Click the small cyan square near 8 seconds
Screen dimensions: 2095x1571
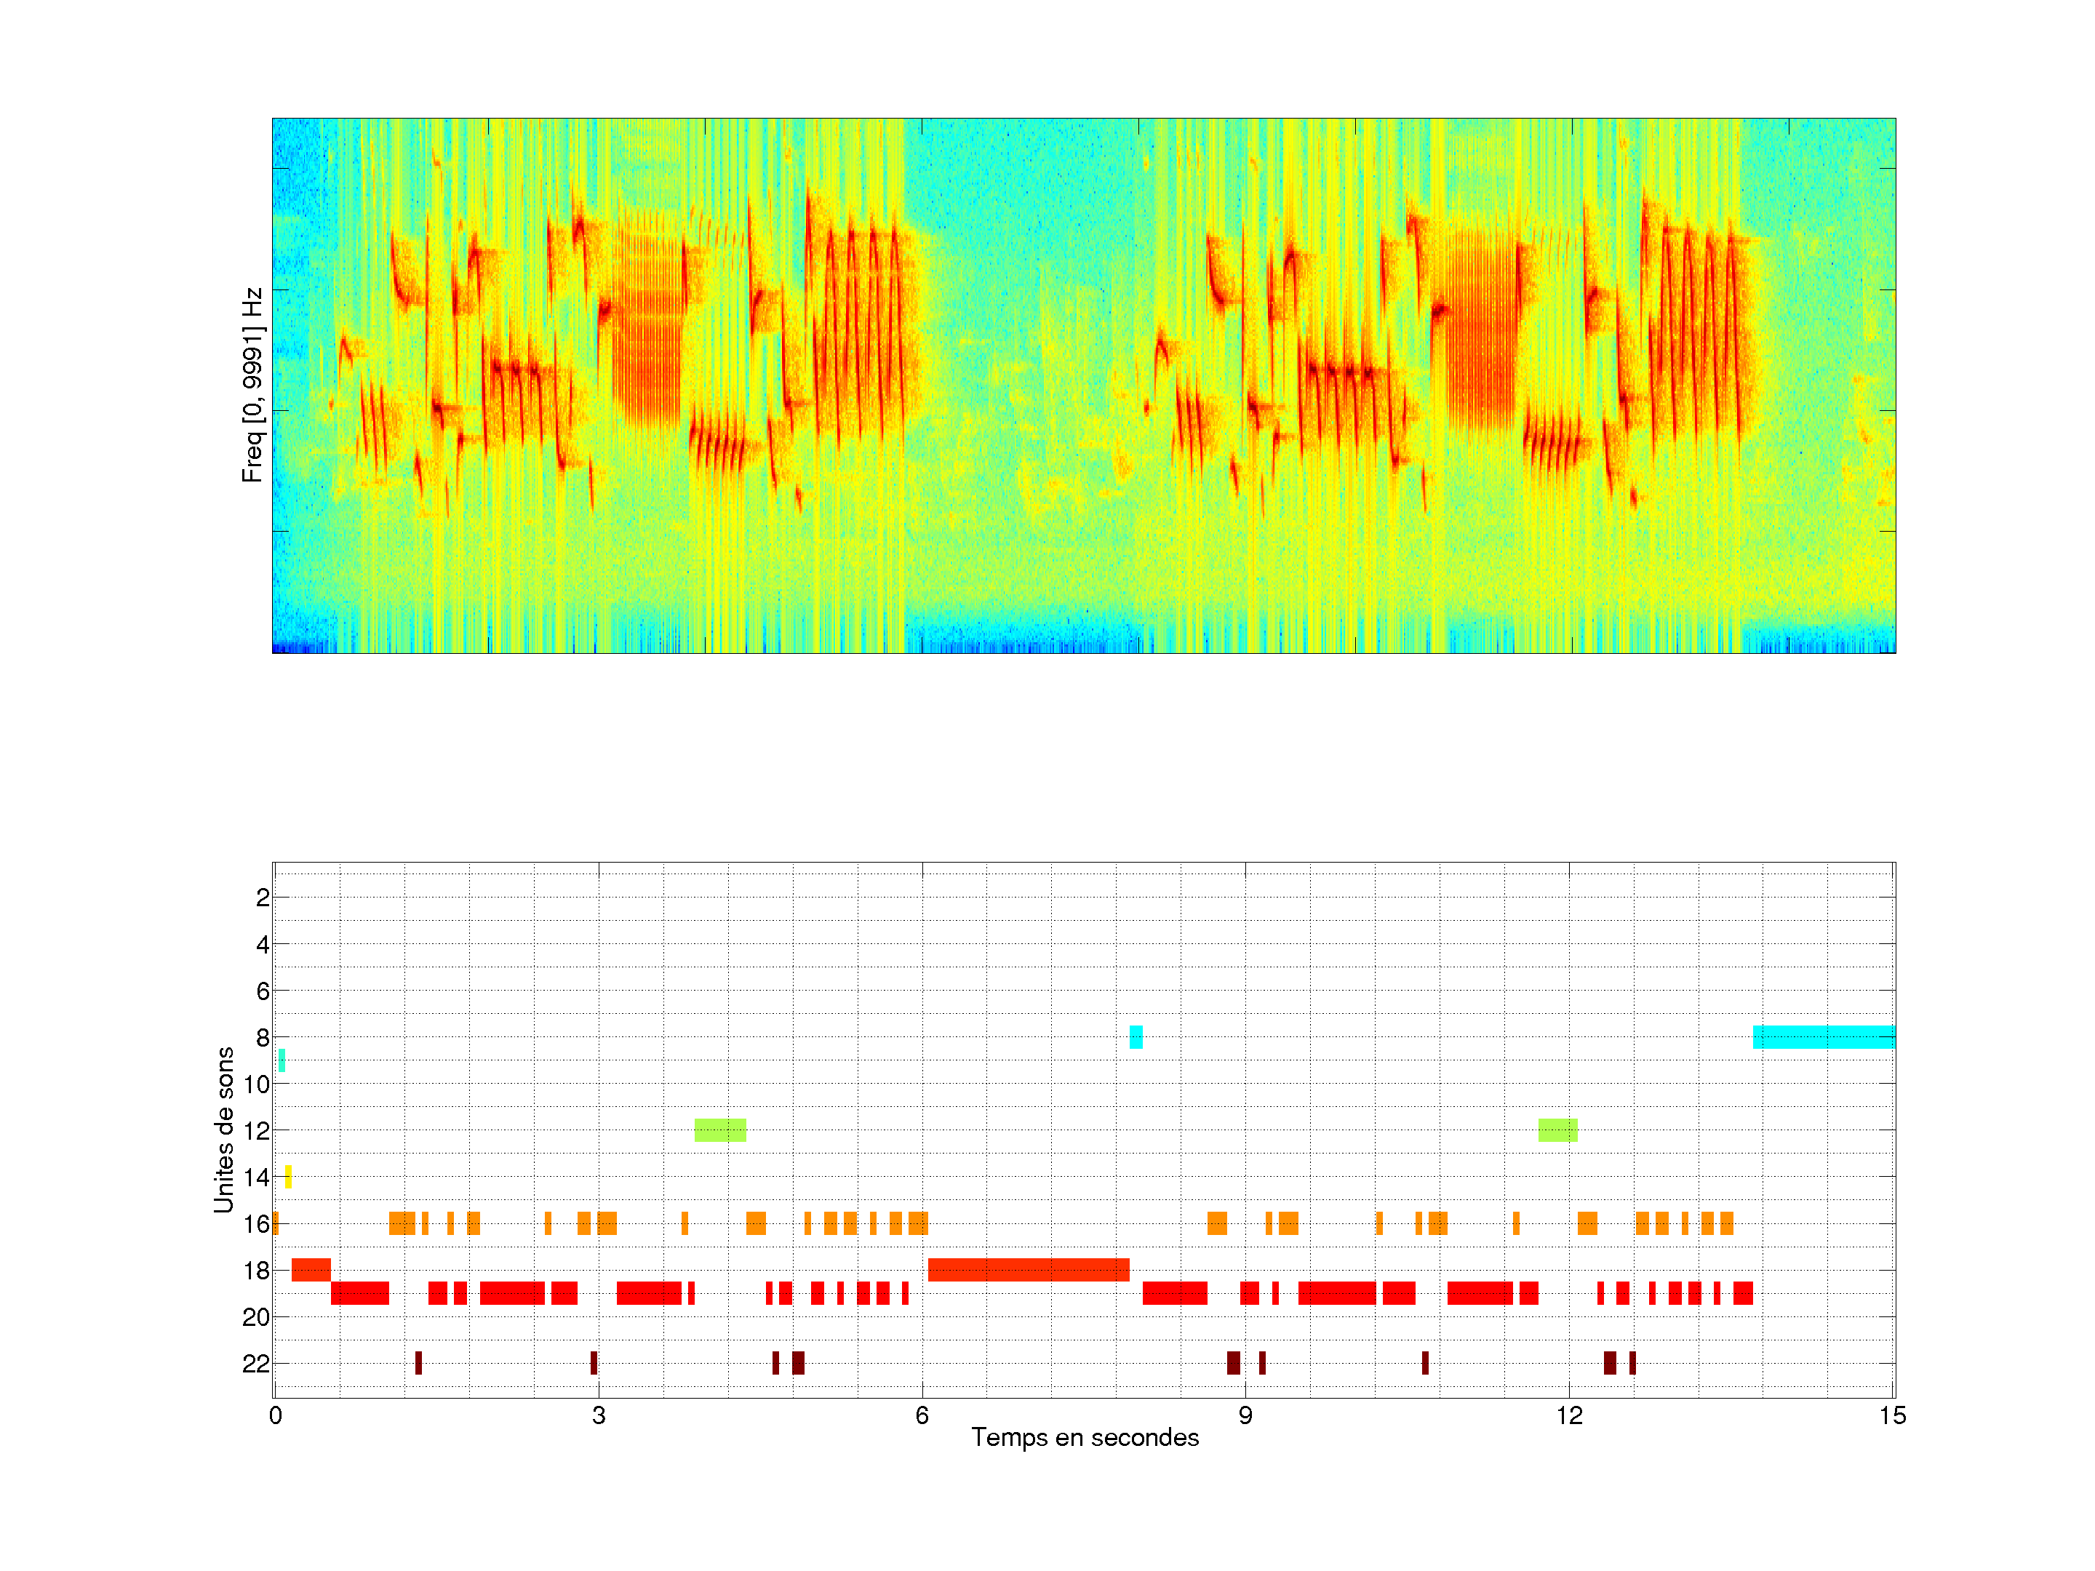1136,1037
